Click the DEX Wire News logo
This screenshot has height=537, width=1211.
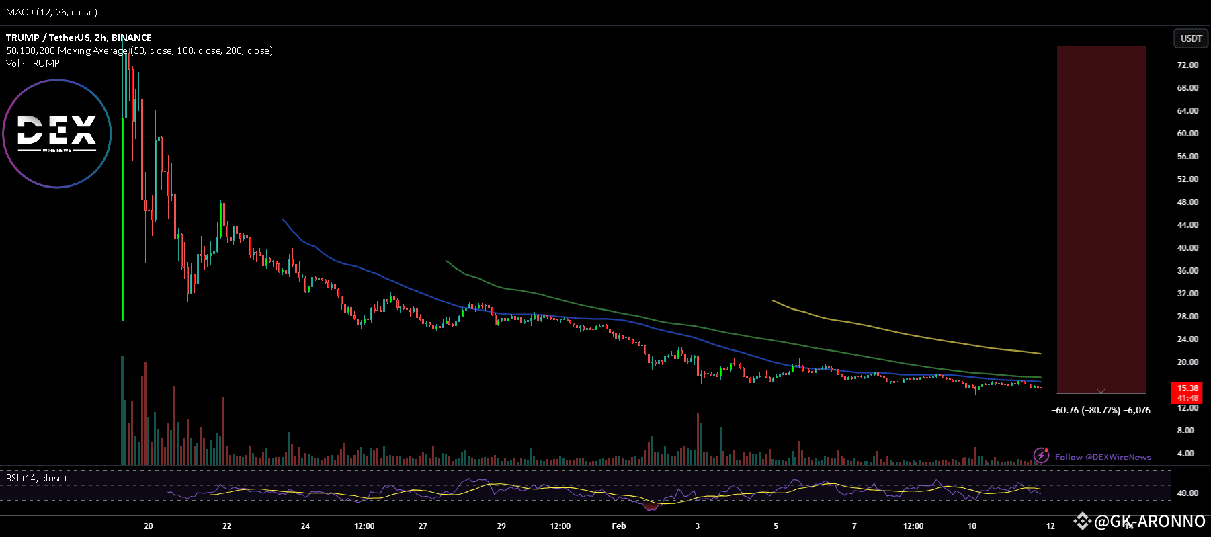click(57, 134)
